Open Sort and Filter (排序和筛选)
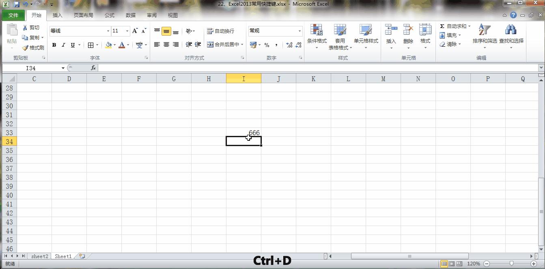 click(485, 36)
